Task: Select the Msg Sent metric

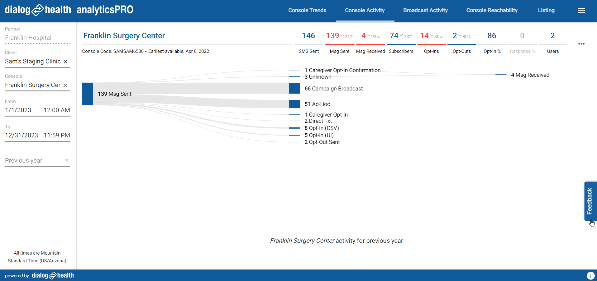Action: (x=339, y=43)
